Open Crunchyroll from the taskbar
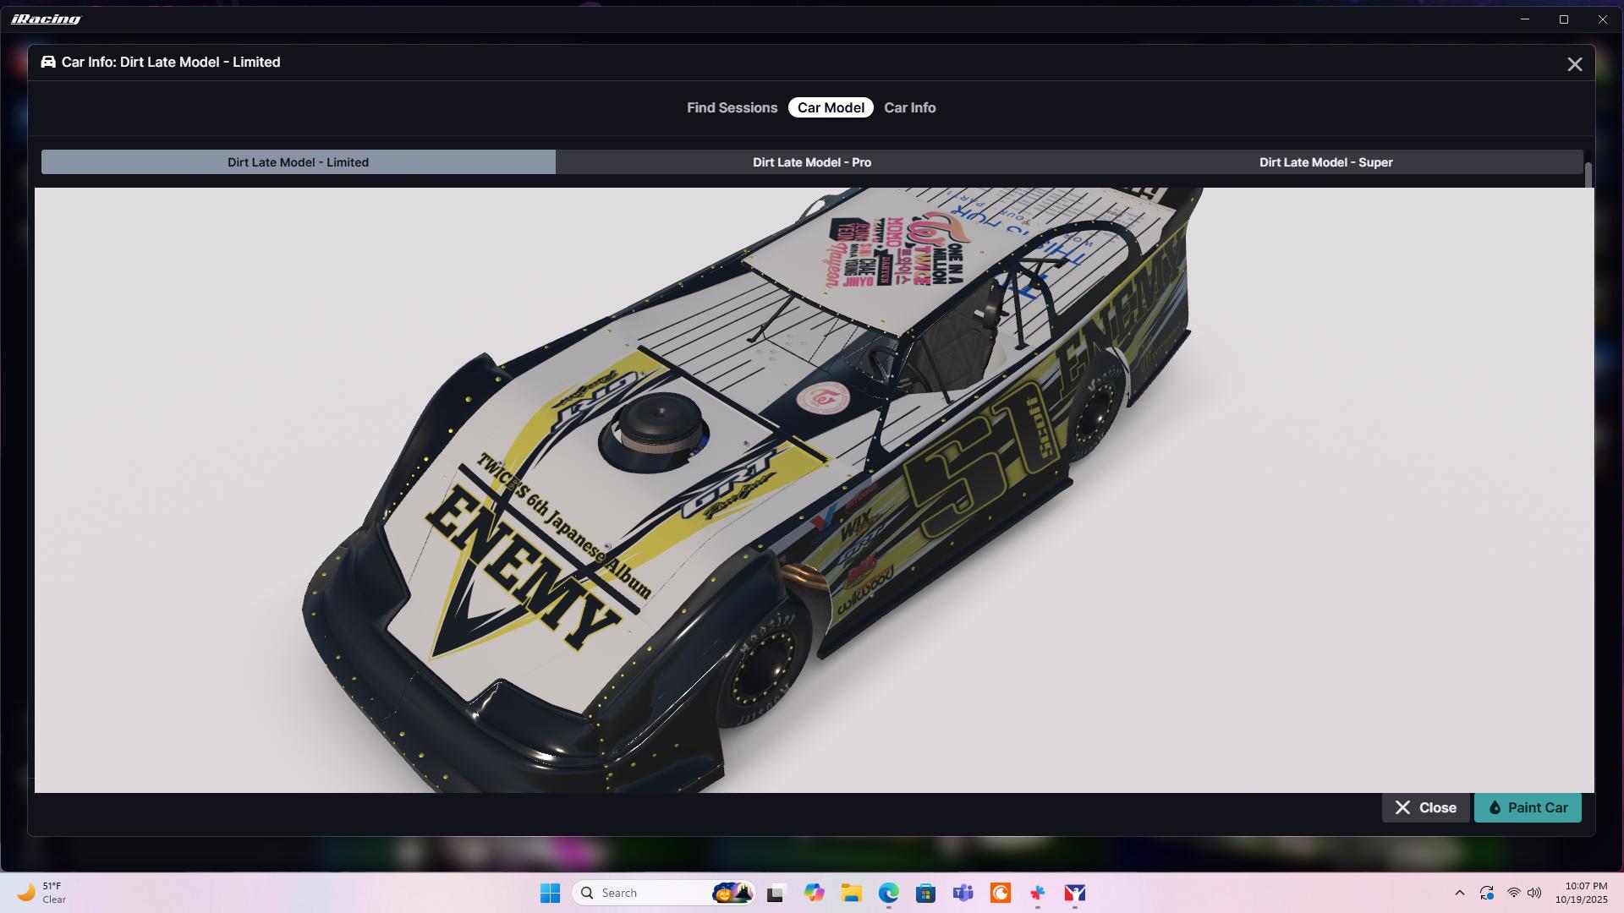 (1001, 893)
